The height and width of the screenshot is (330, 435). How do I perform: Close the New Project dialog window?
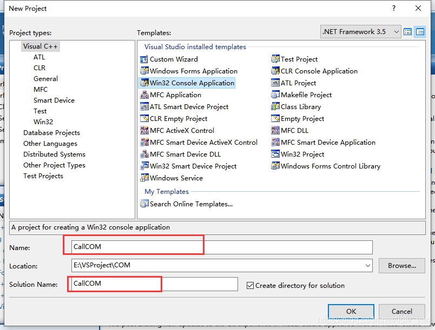(418, 8)
